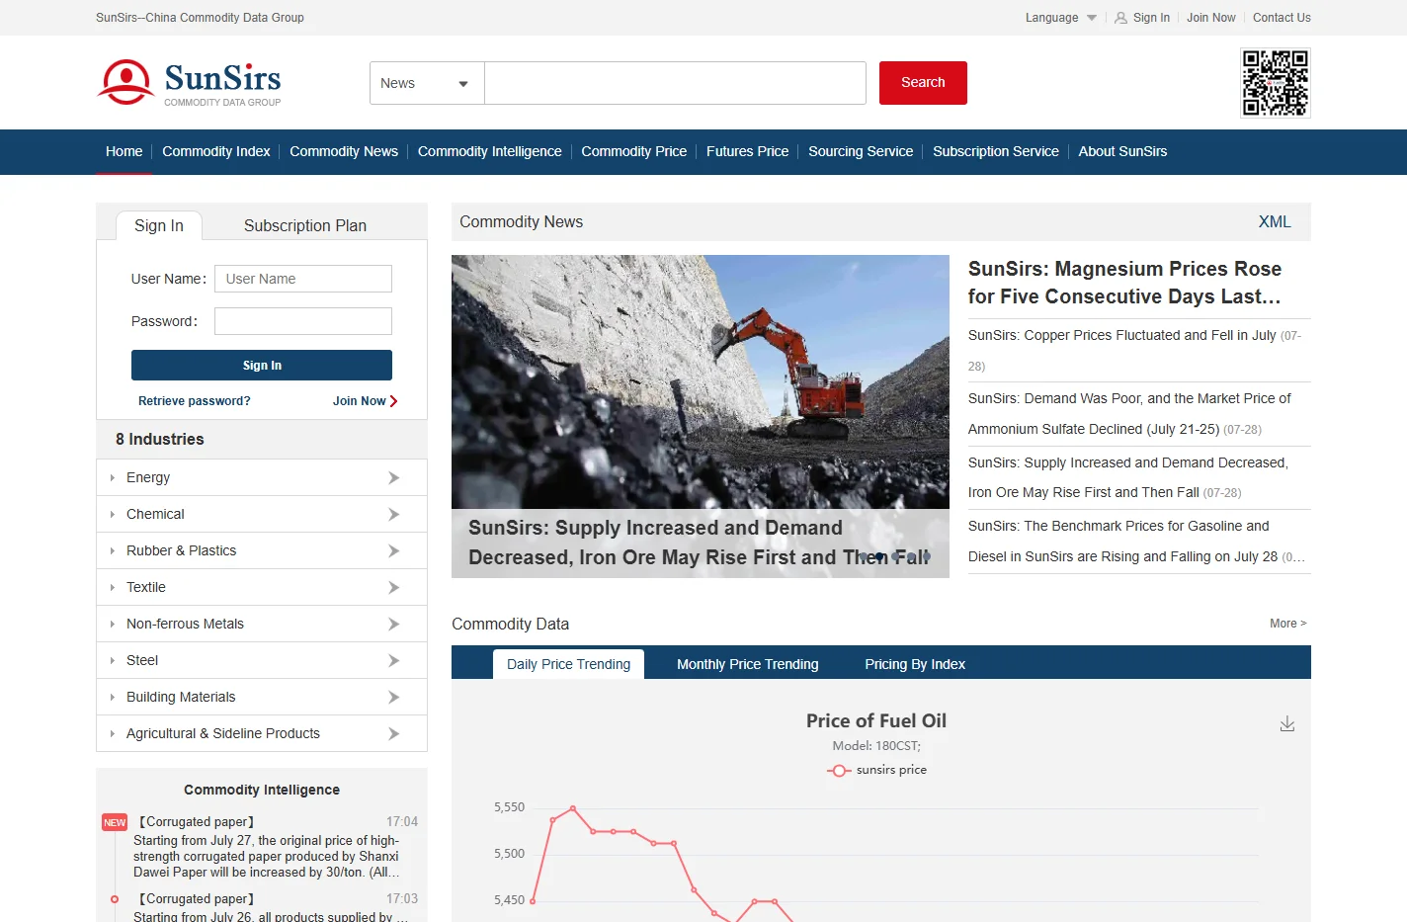Click the NEW badge on Corrugated paper news

(x=115, y=822)
